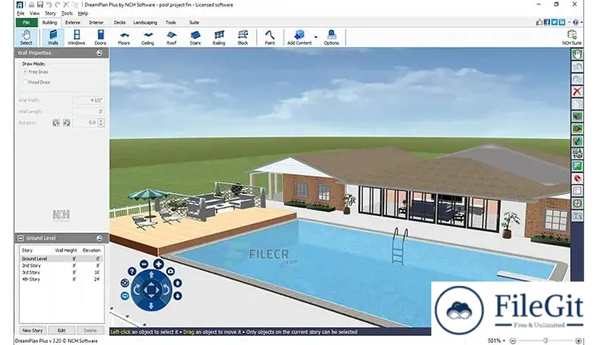Screen dimensions: 597x345
Task: Click the green File ribbon button
Action: click(26, 22)
